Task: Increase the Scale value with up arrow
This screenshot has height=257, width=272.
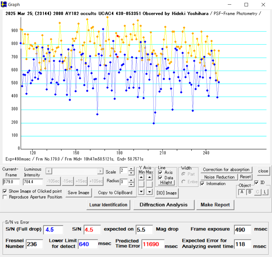Action: click(131, 169)
